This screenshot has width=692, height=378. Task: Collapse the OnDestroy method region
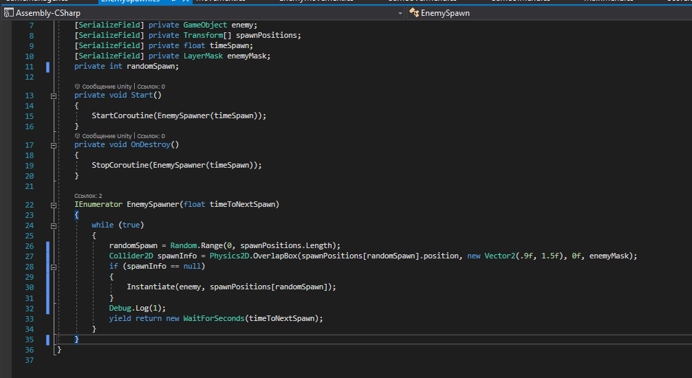(54, 145)
